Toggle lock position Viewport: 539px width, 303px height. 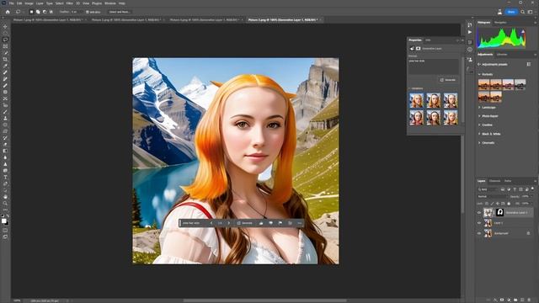point(498,204)
